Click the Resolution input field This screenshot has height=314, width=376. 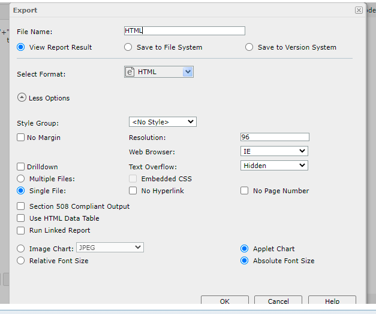tap(275, 137)
